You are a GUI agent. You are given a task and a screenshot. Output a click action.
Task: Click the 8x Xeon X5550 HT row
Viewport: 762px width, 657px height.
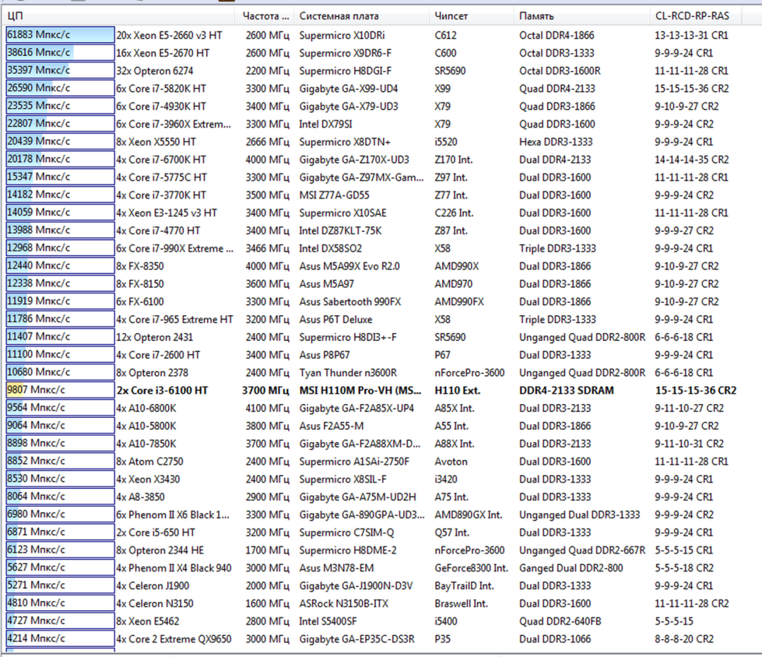(x=156, y=142)
